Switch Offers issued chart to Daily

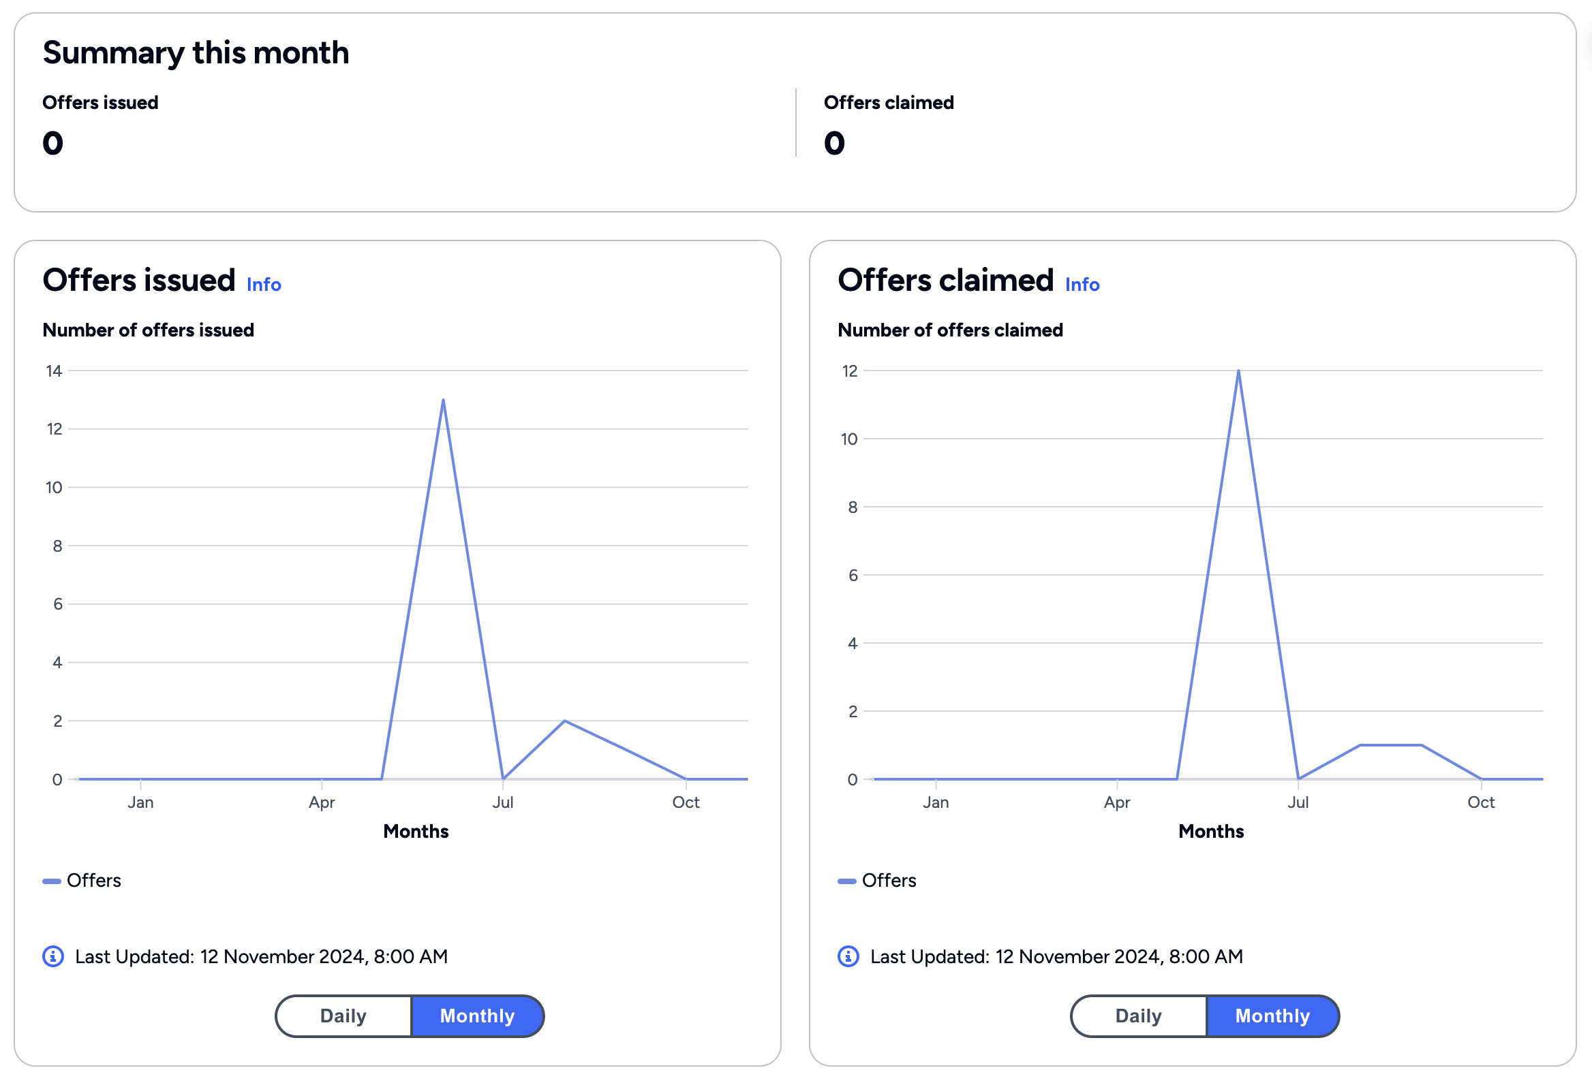click(x=343, y=1016)
